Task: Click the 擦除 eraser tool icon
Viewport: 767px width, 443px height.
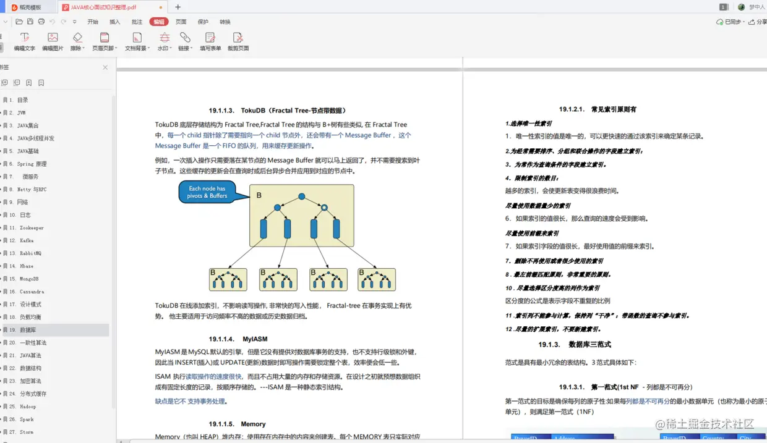Action: click(x=77, y=38)
